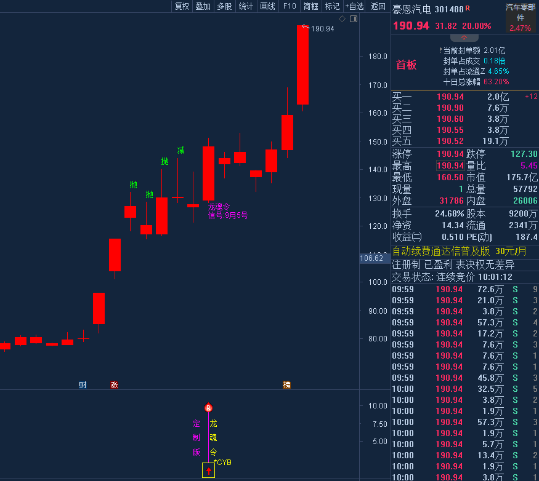Click the boxed red up-arrow signal icon
Screen dimensions: 539x481
tap(209, 471)
